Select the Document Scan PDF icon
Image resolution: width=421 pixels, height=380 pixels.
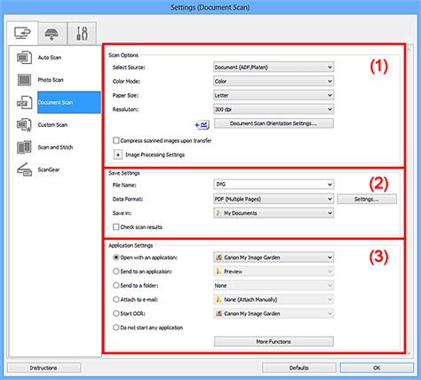tap(24, 102)
